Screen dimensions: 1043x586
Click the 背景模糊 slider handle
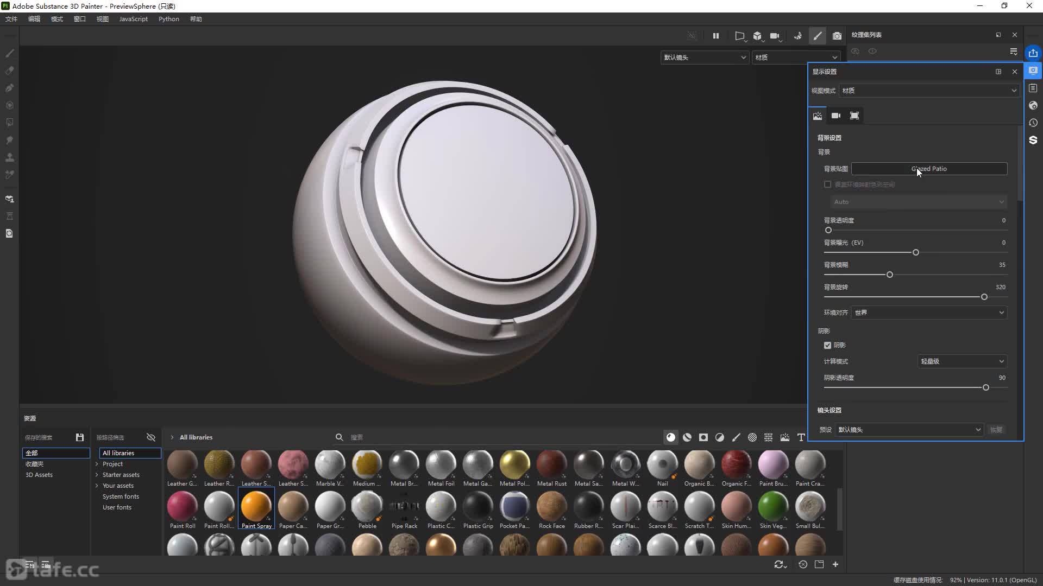tap(890, 275)
